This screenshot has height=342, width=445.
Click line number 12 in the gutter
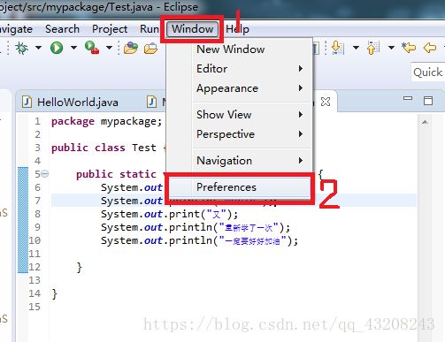pos(35,267)
